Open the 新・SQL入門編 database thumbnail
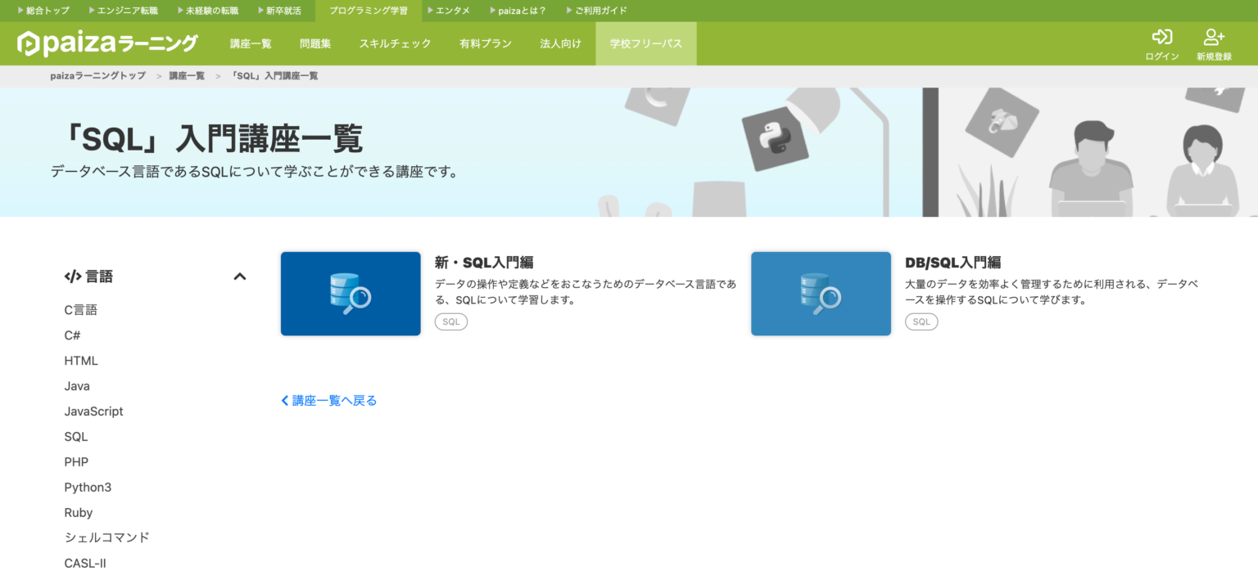The image size is (1258, 571). click(351, 294)
